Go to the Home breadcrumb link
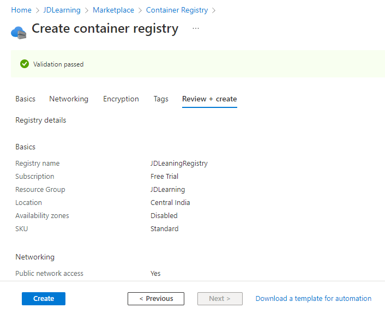 pos(21,10)
